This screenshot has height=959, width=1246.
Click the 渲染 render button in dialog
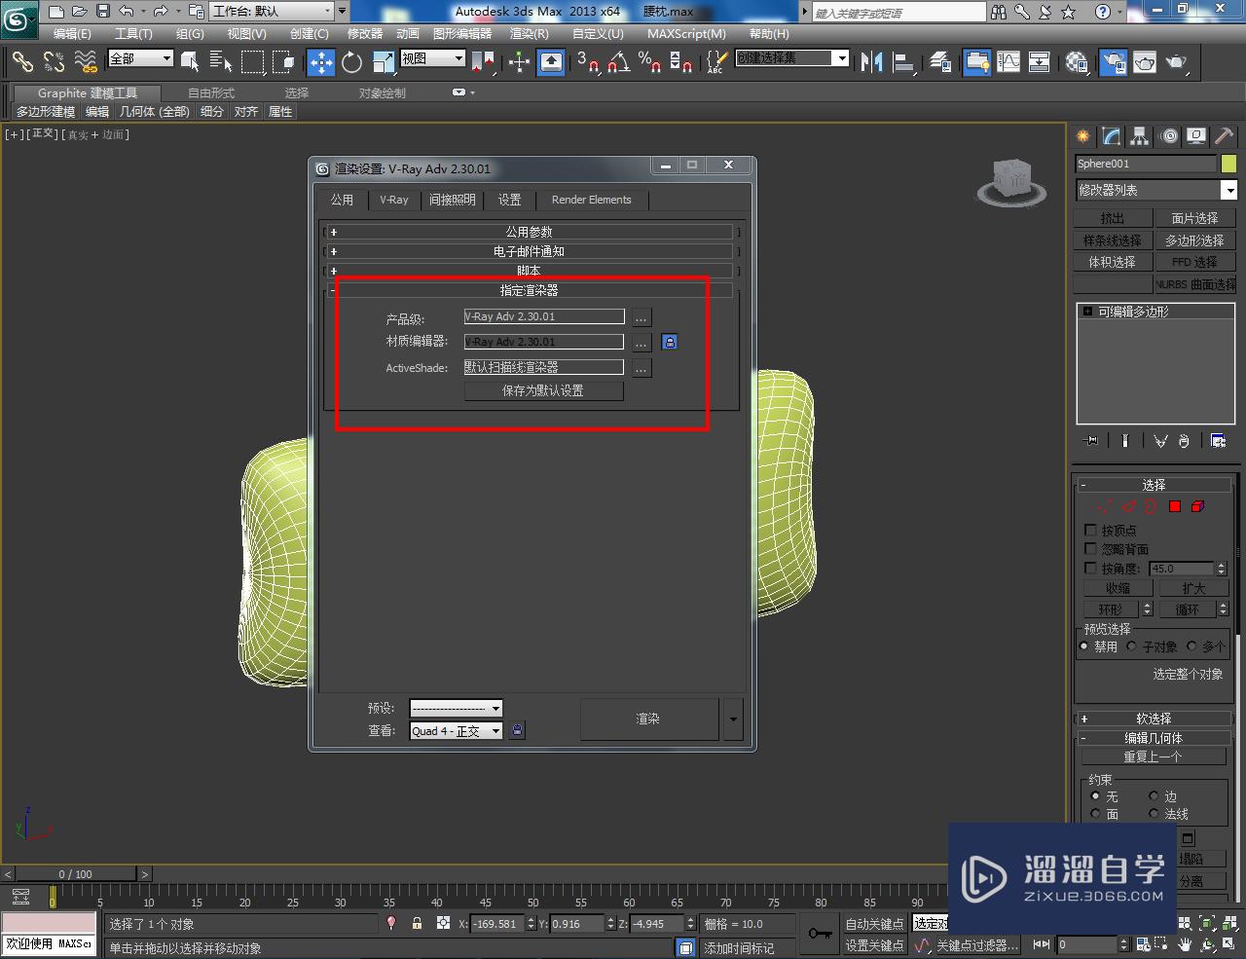[648, 719]
